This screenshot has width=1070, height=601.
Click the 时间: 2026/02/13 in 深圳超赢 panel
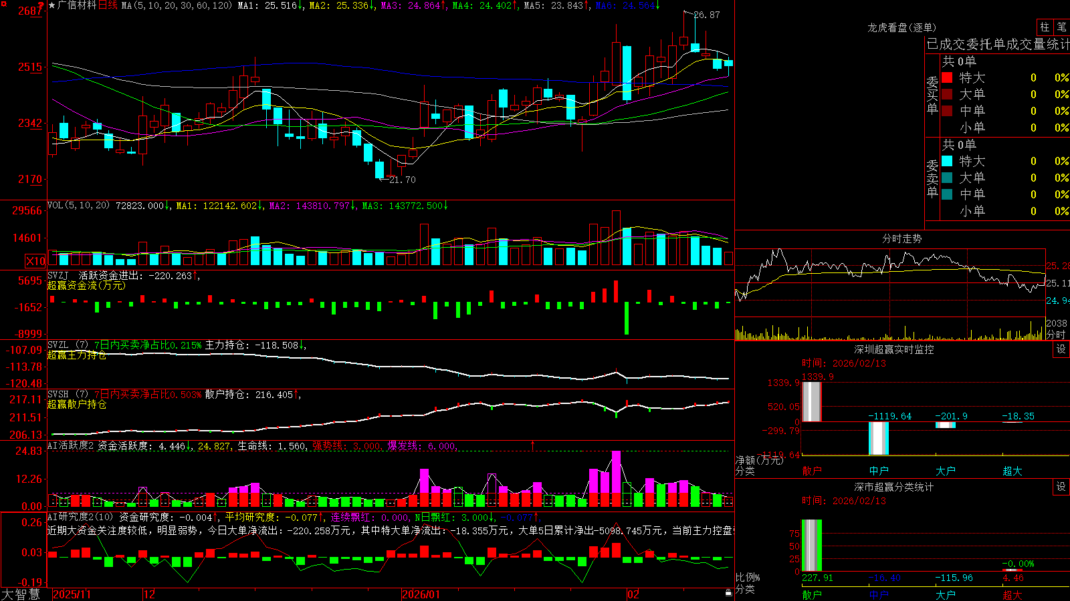point(844,363)
